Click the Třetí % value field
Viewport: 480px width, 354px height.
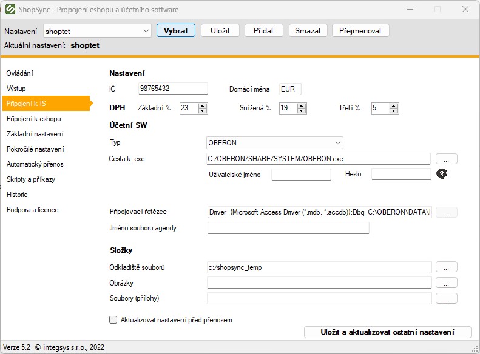pyautogui.click(x=380, y=108)
